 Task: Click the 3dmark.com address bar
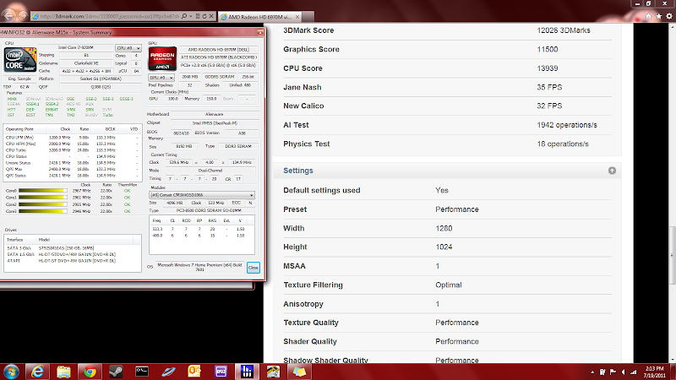(110, 16)
